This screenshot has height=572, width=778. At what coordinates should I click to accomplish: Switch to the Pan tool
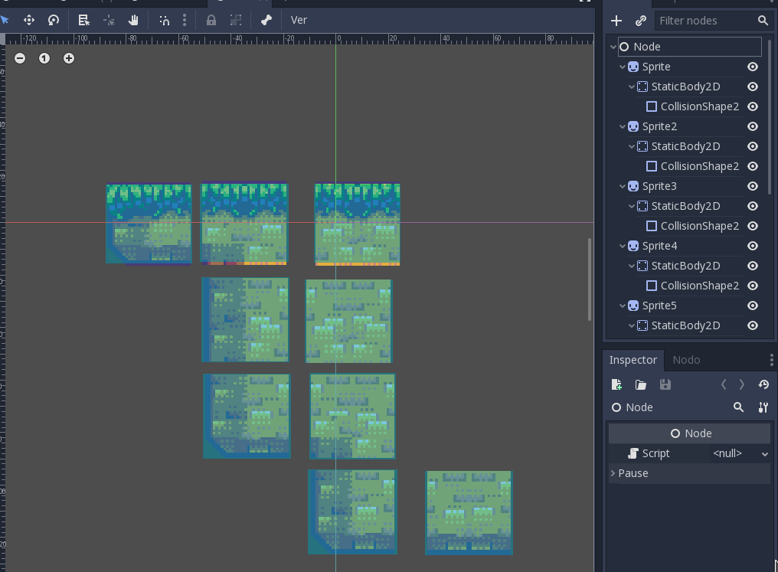click(x=133, y=20)
